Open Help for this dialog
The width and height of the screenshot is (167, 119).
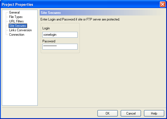click(x=154, y=113)
